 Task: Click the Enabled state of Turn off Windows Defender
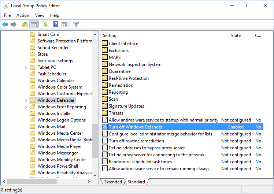[236, 127]
